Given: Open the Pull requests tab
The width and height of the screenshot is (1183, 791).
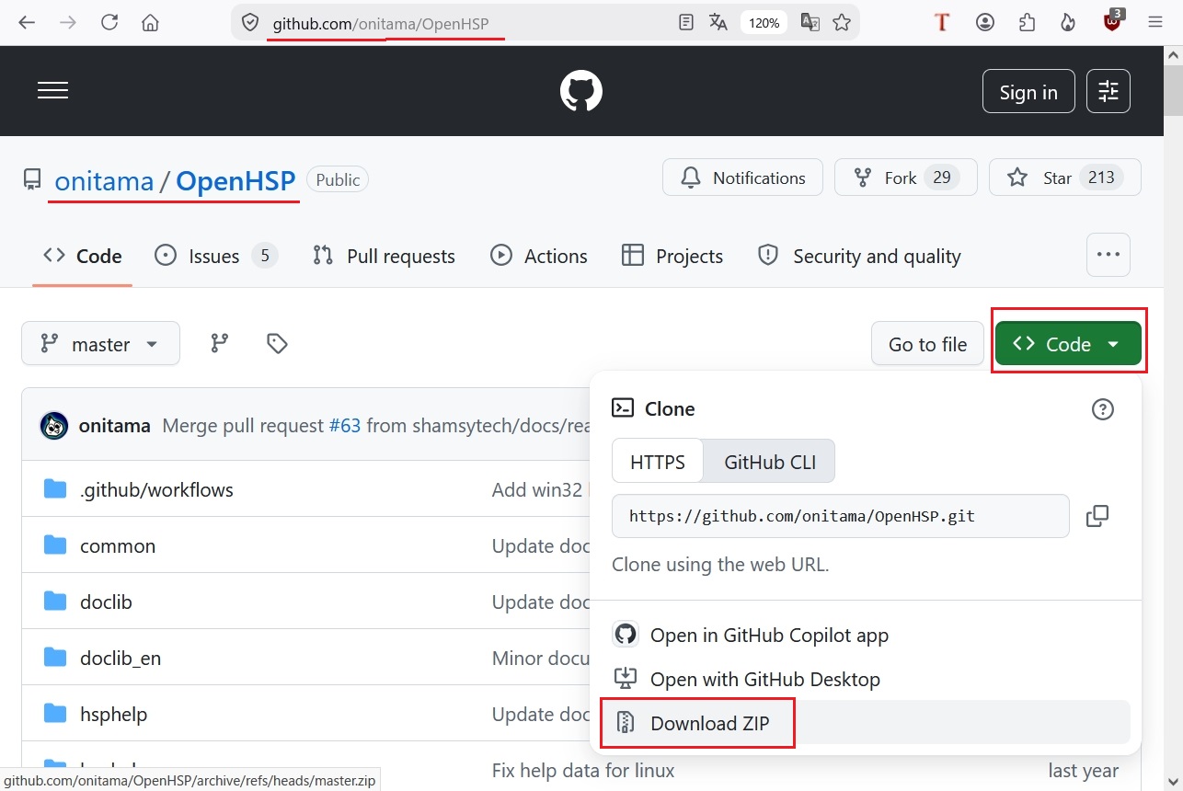Looking at the screenshot, I should coord(384,256).
